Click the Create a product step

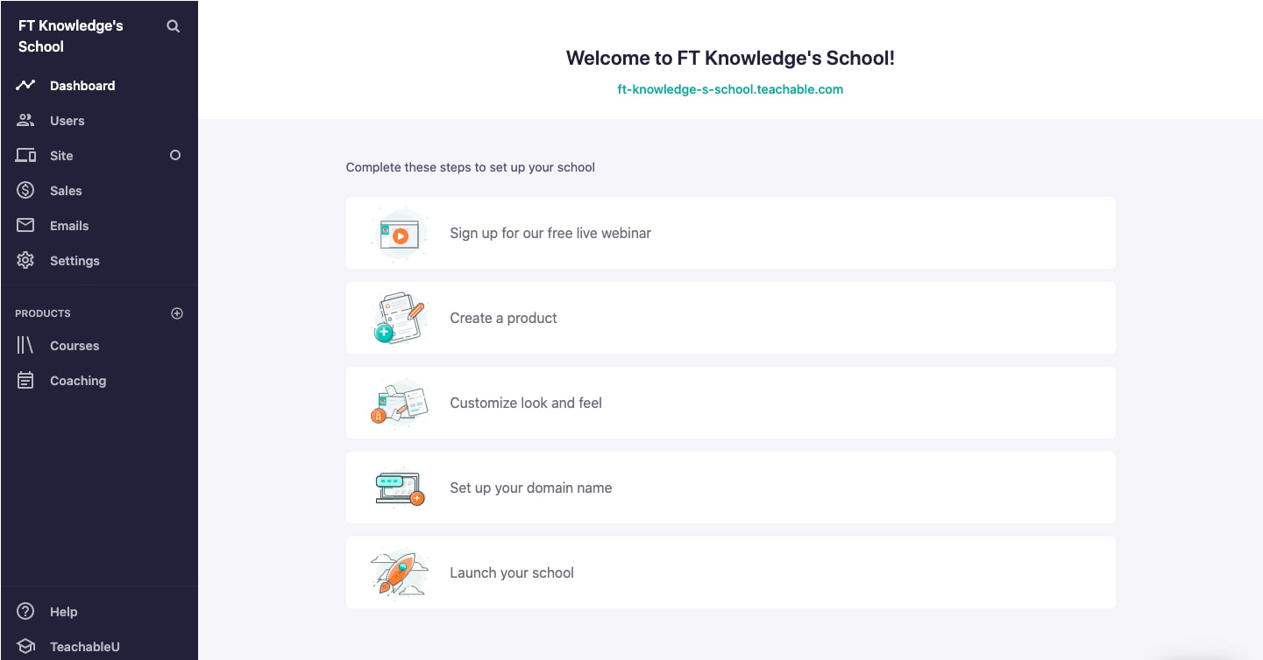tap(730, 318)
